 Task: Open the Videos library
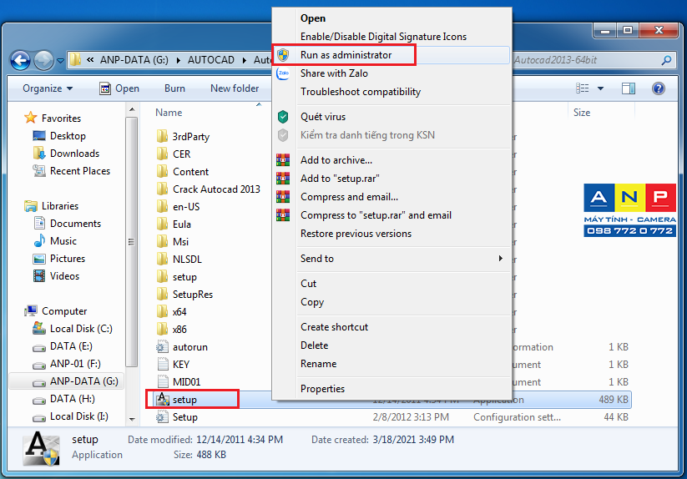tap(56, 276)
